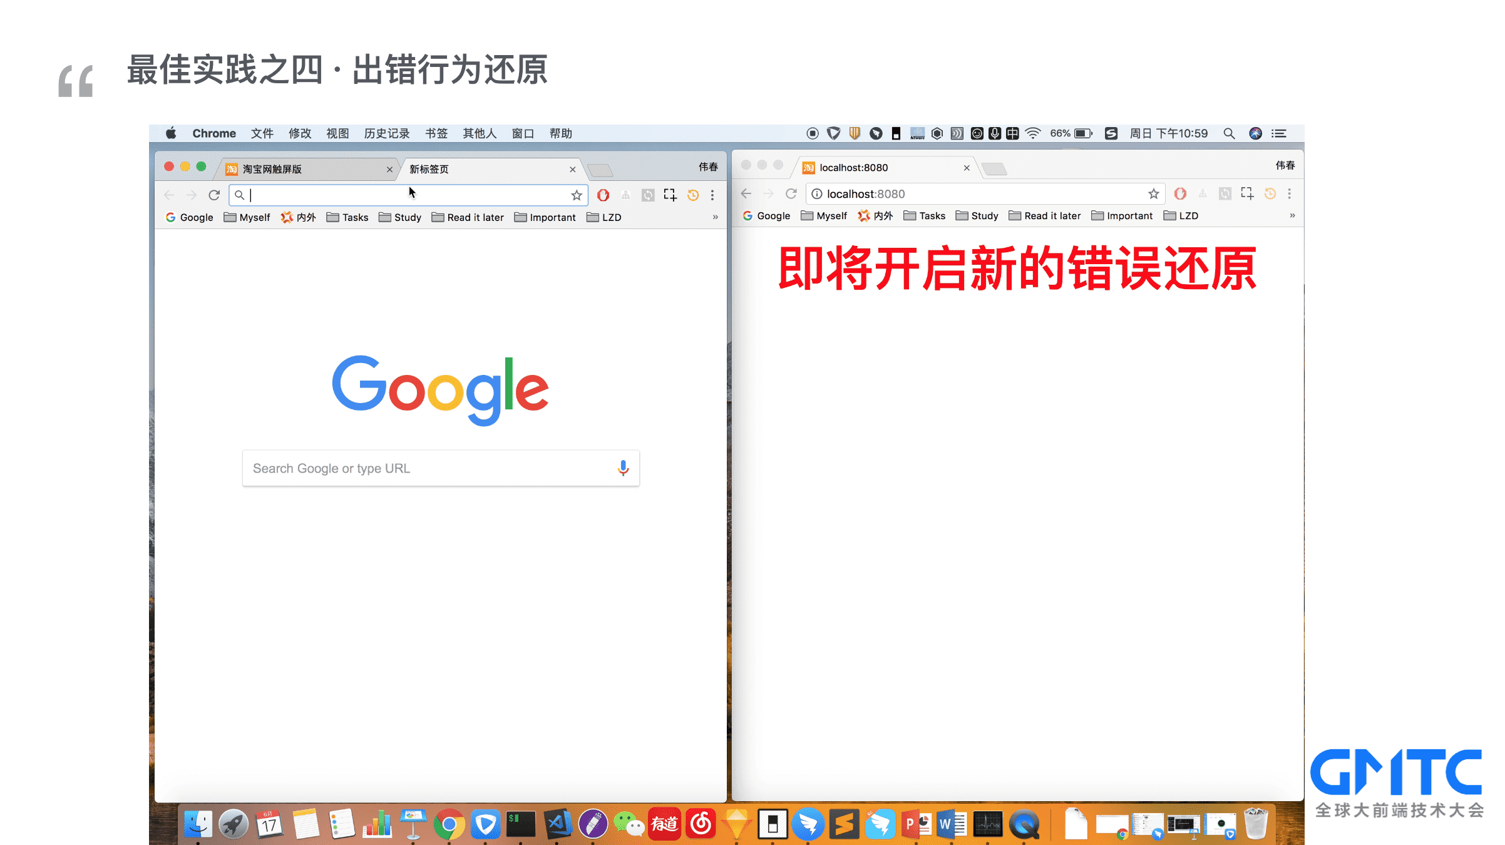Open the 视图 menu
The width and height of the screenshot is (1505, 845).
(337, 133)
